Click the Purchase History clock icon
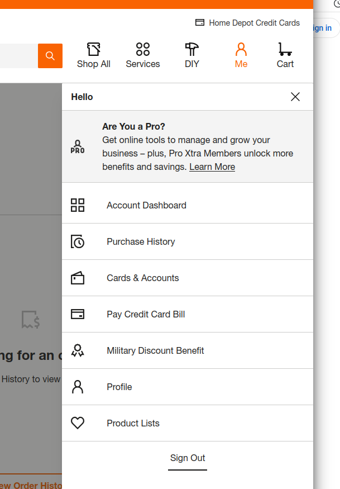The height and width of the screenshot is (489, 340). point(78,241)
